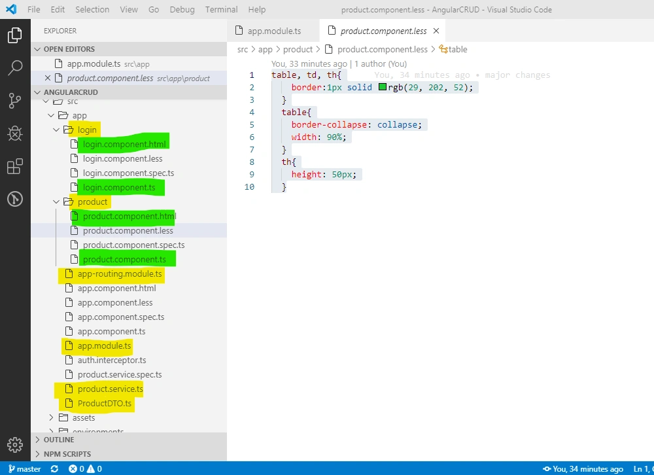Open app.component.spec.ts file
This screenshot has height=475, width=654.
pos(129,317)
